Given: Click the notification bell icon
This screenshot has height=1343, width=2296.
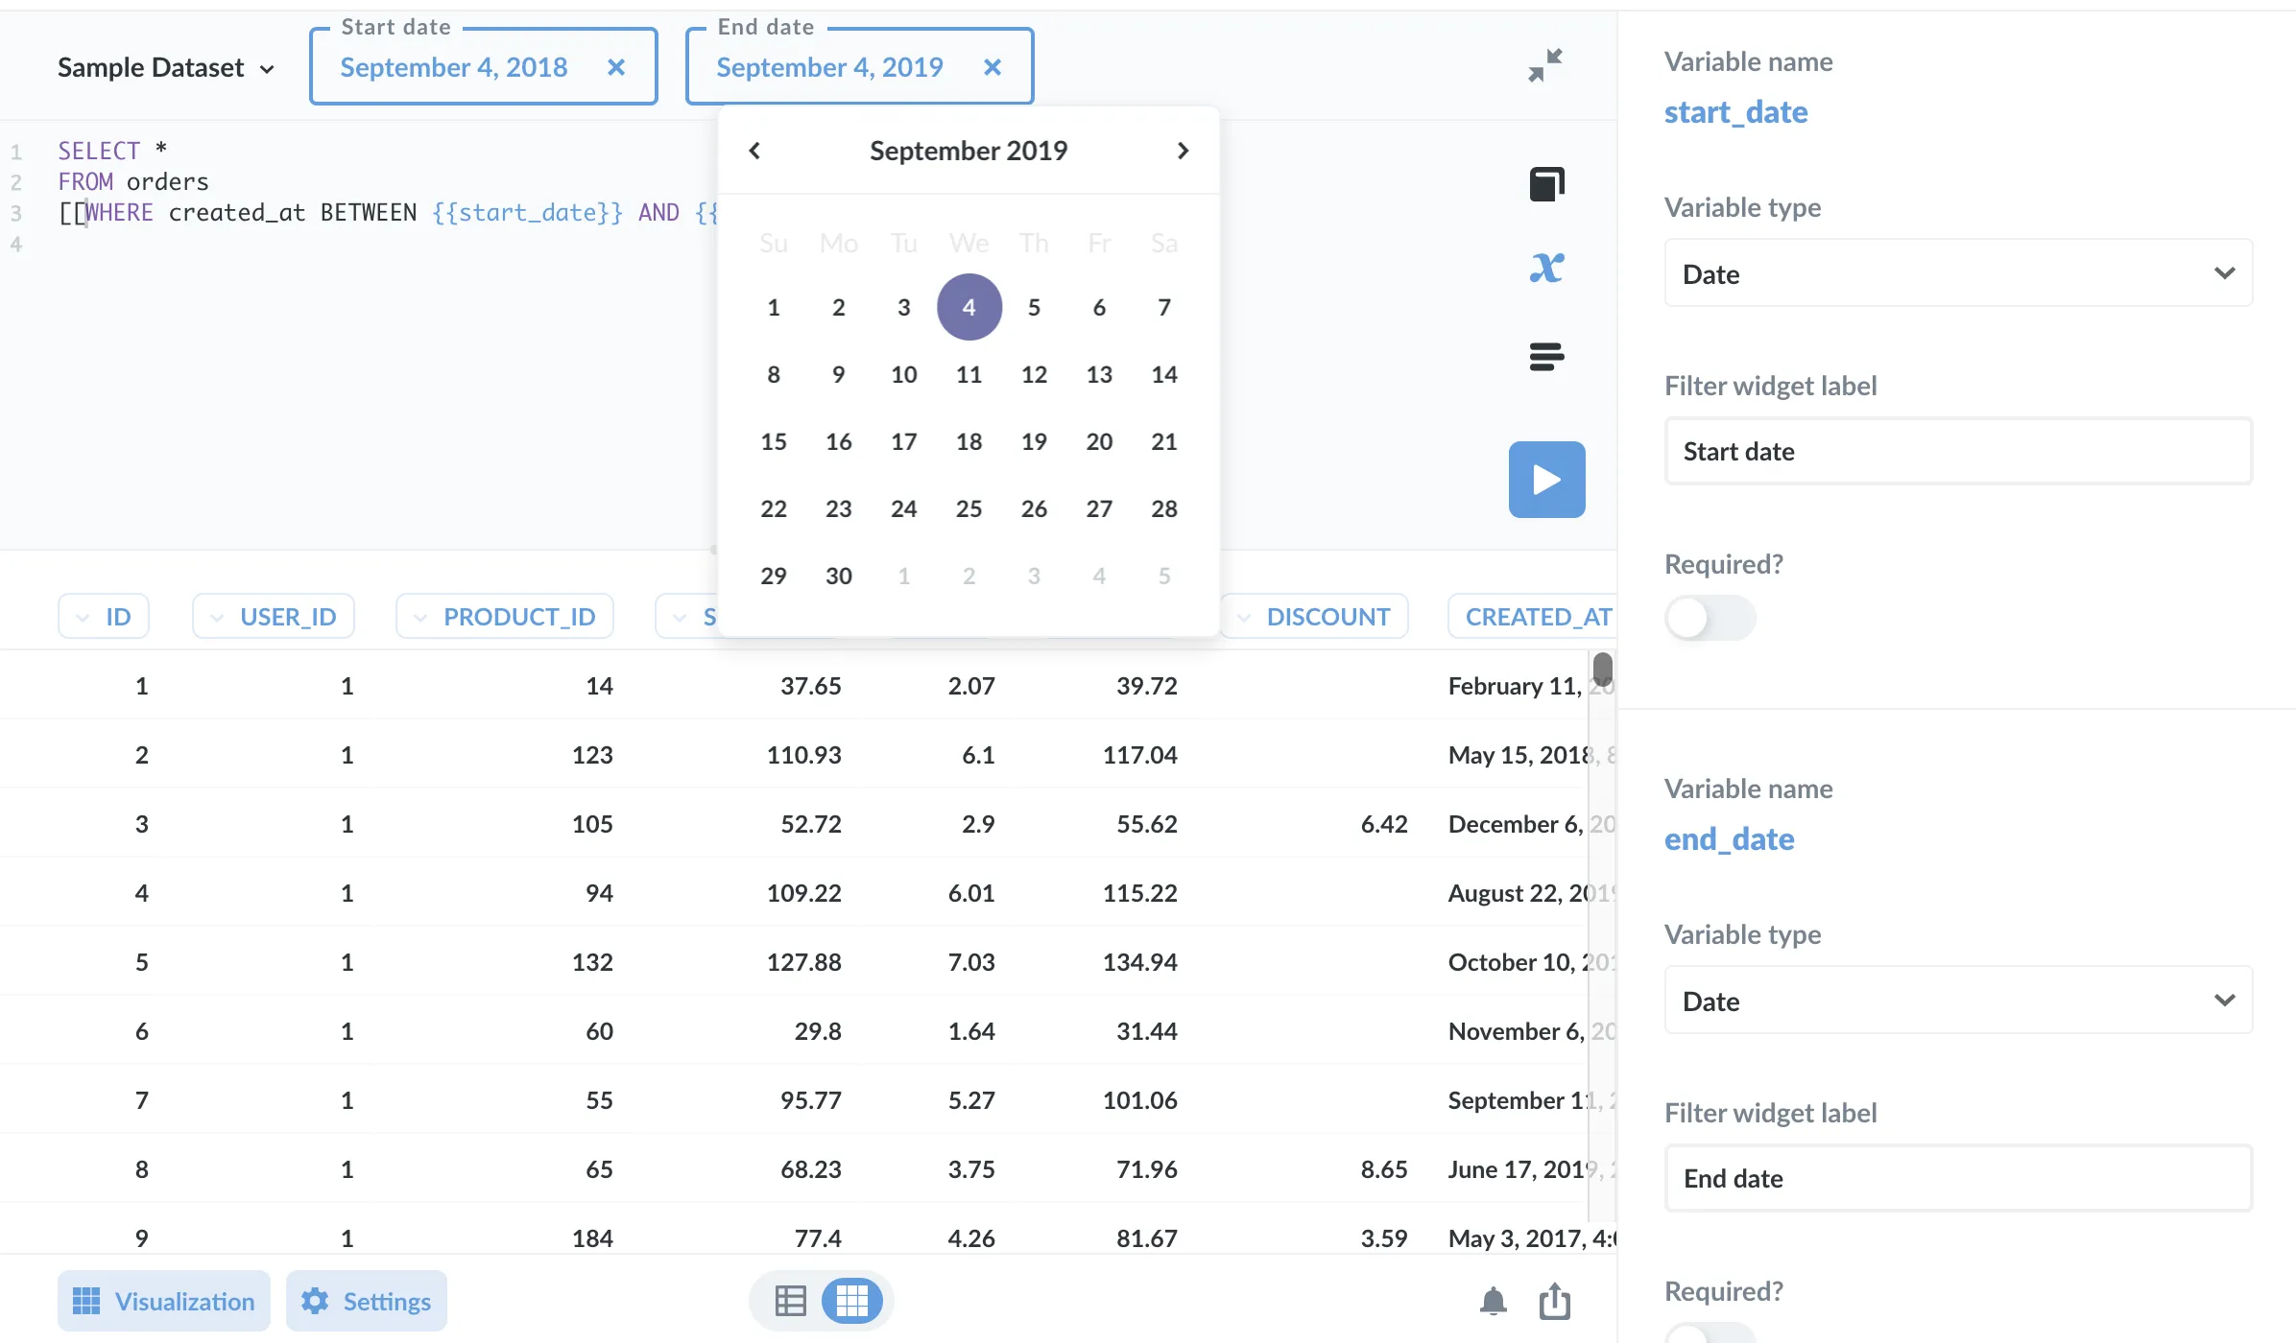Looking at the screenshot, I should pyautogui.click(x=1493, y=1301).
